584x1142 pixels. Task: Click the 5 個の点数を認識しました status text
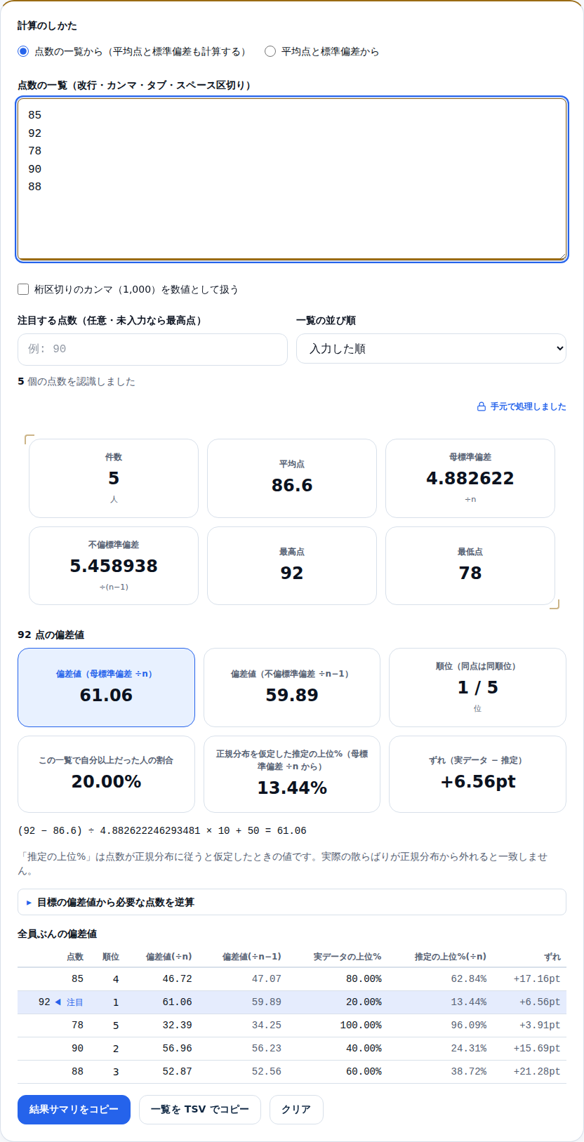(x=77, y=381)
